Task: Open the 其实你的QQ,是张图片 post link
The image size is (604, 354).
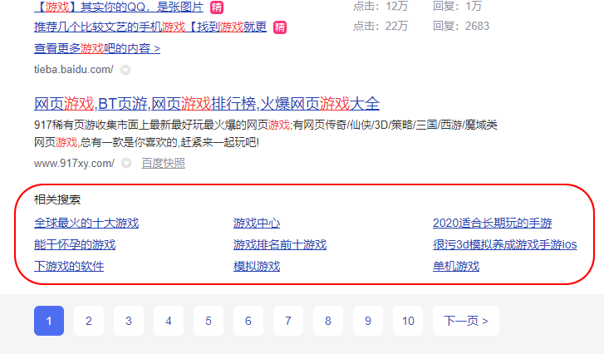Action: point(119,7)
